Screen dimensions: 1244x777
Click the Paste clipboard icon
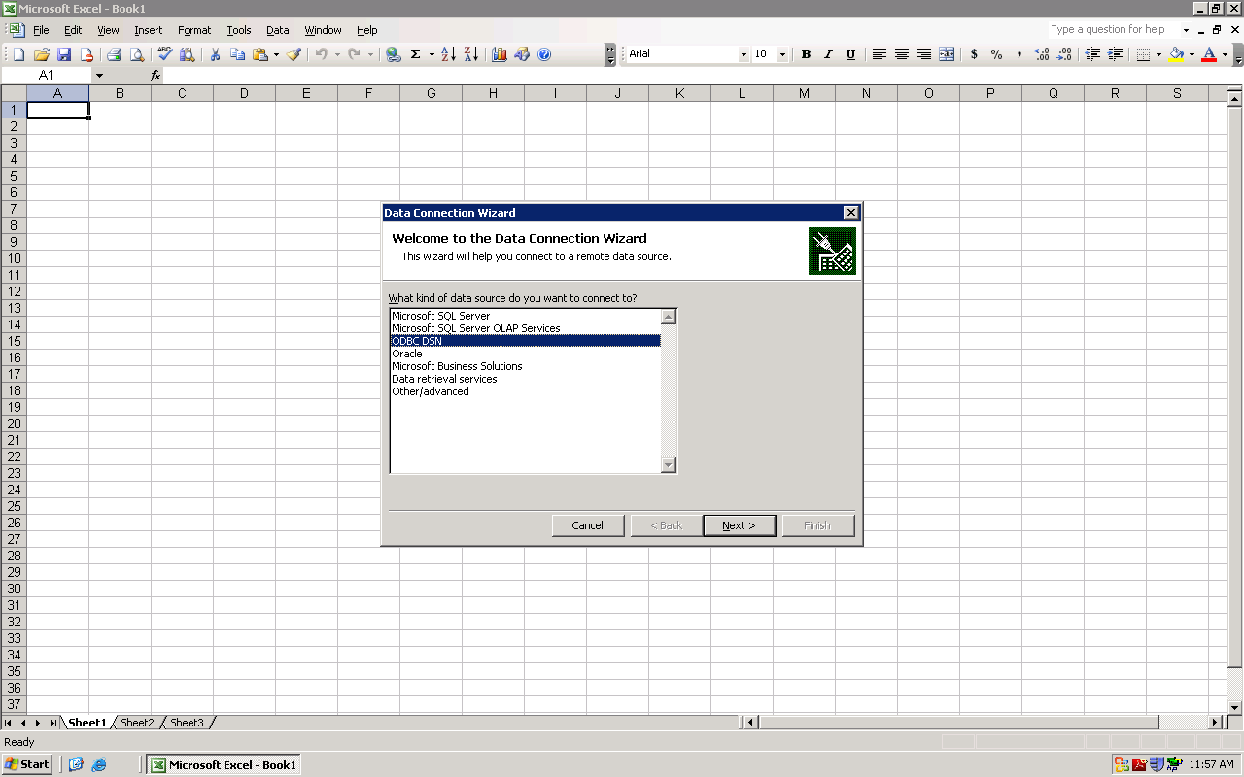point(260,54)
